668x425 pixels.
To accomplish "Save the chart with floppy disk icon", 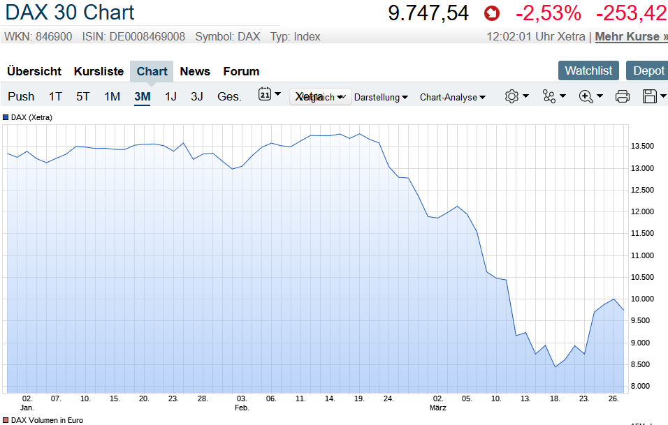I will pos(650,96).
